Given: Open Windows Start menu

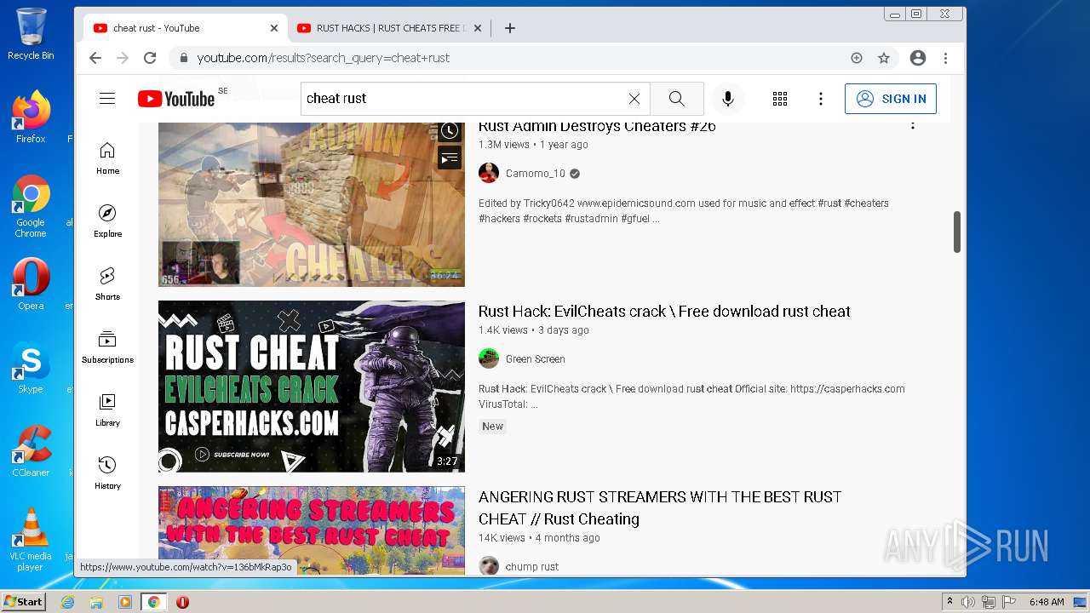Looking at the screenshot, I should (x=23, y=602).
